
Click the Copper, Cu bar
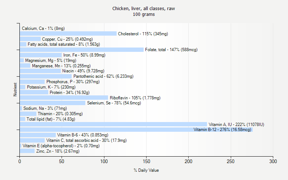click(x=30, y=39)
